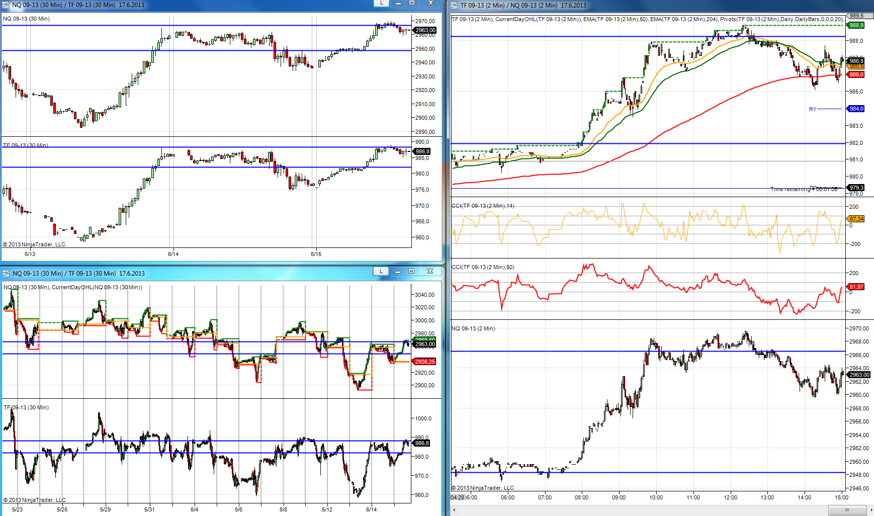Click the horizontal scrollbar thumb under 2 Min chart
The image size is (874, 516).
847,510
